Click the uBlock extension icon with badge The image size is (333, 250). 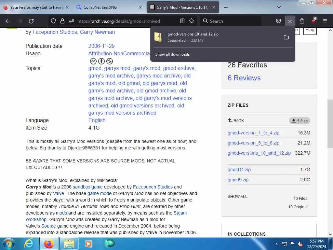(314, 21)
